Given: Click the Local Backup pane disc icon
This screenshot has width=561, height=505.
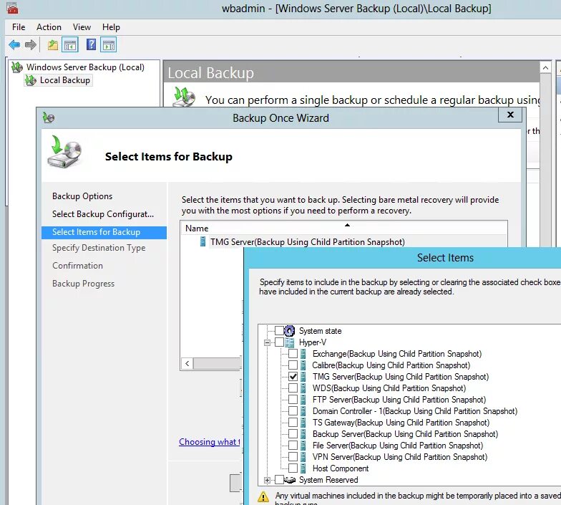Looking at the screenshot, I should coord(184,97).
